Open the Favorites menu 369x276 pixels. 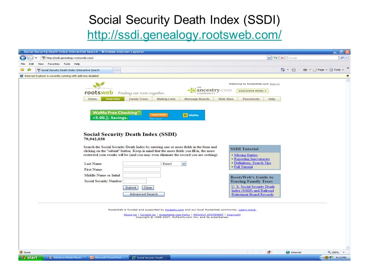pyautogui.click(x=54, y=64)
